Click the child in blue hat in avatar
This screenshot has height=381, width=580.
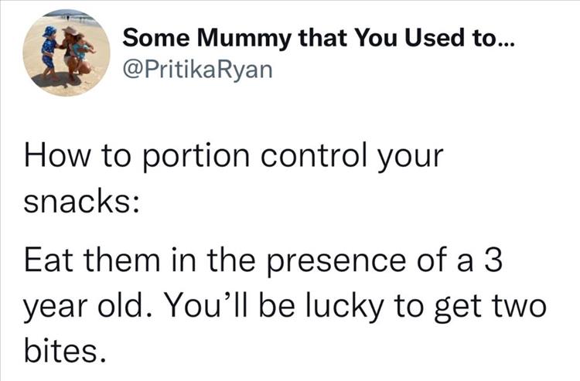[x=49, y=46]
